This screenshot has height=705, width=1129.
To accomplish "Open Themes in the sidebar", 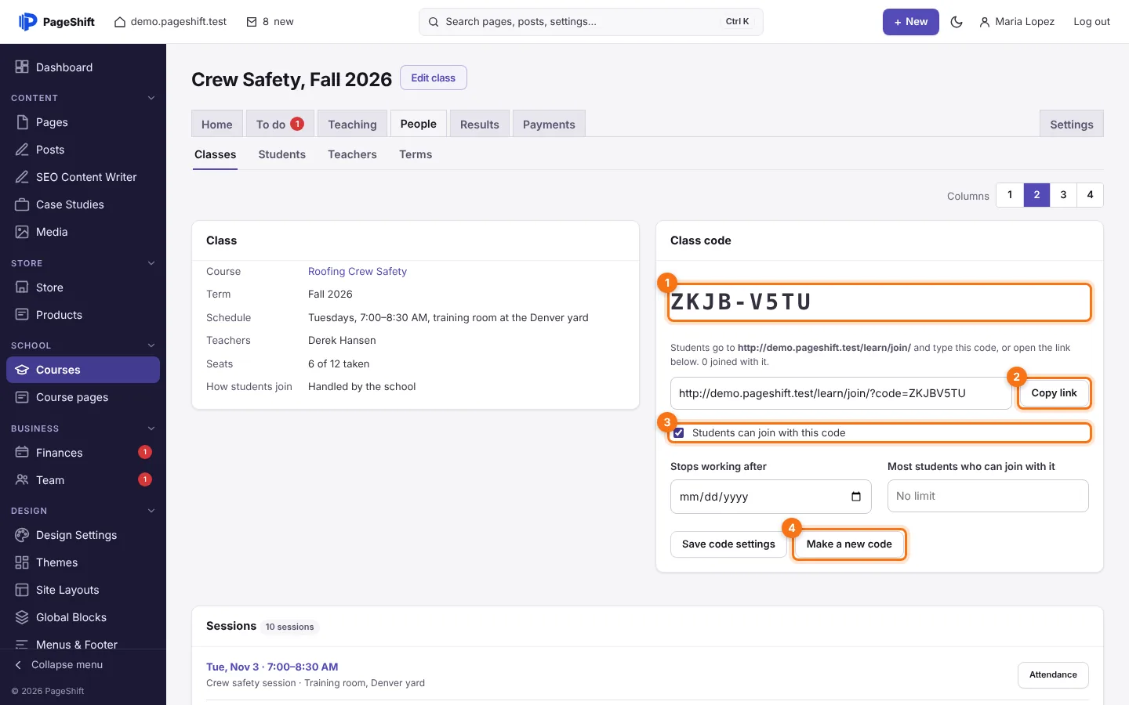I will [x=83, y=562].
